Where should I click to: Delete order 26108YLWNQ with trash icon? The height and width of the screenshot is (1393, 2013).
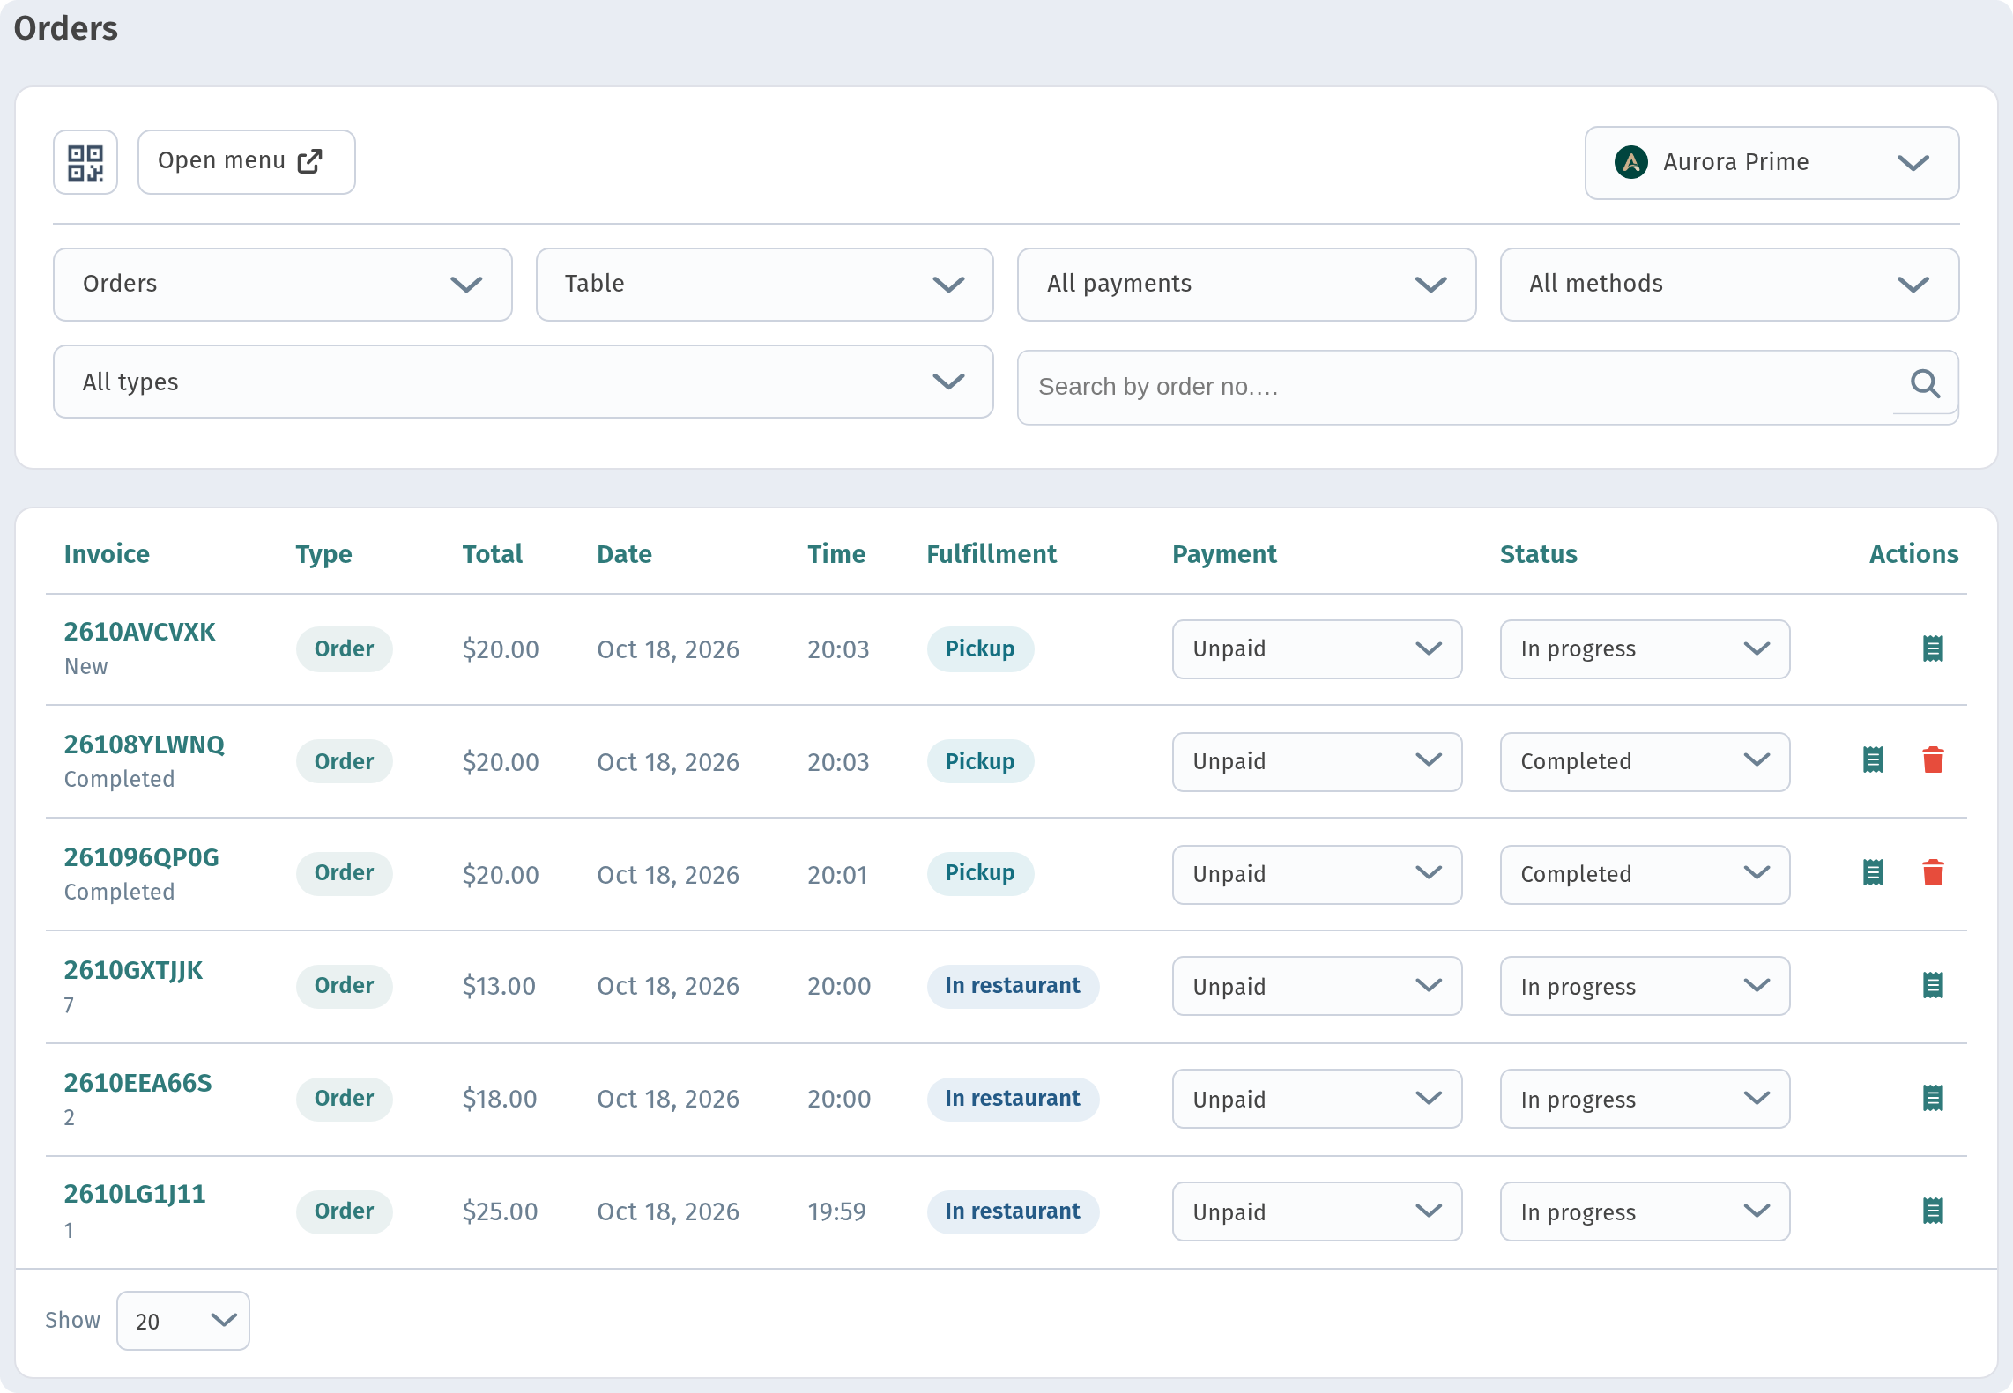coord(1933,760)
